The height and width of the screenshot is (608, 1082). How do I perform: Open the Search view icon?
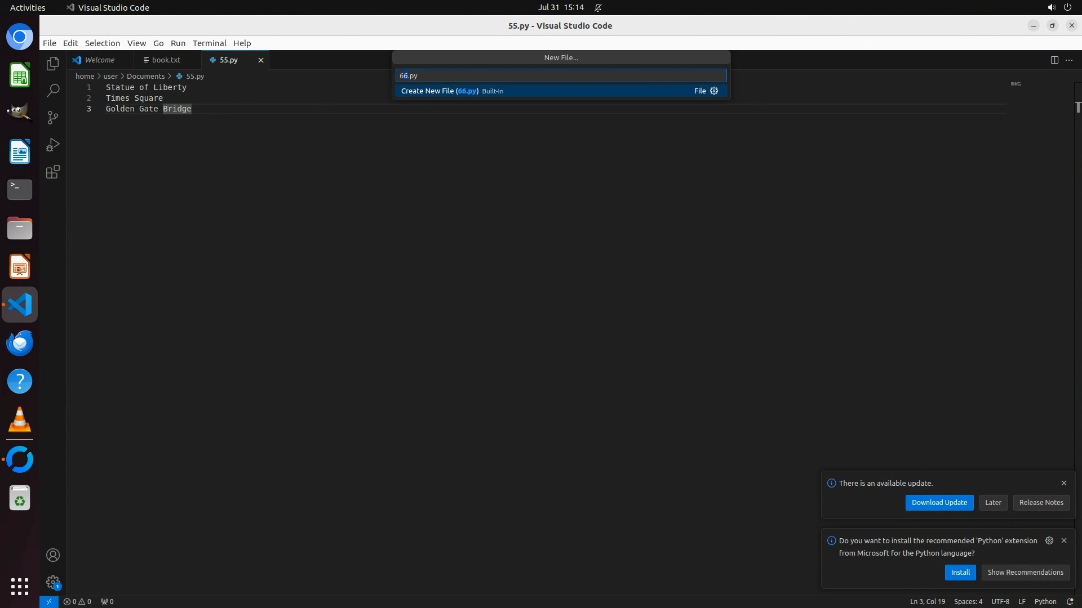[53, 91]
